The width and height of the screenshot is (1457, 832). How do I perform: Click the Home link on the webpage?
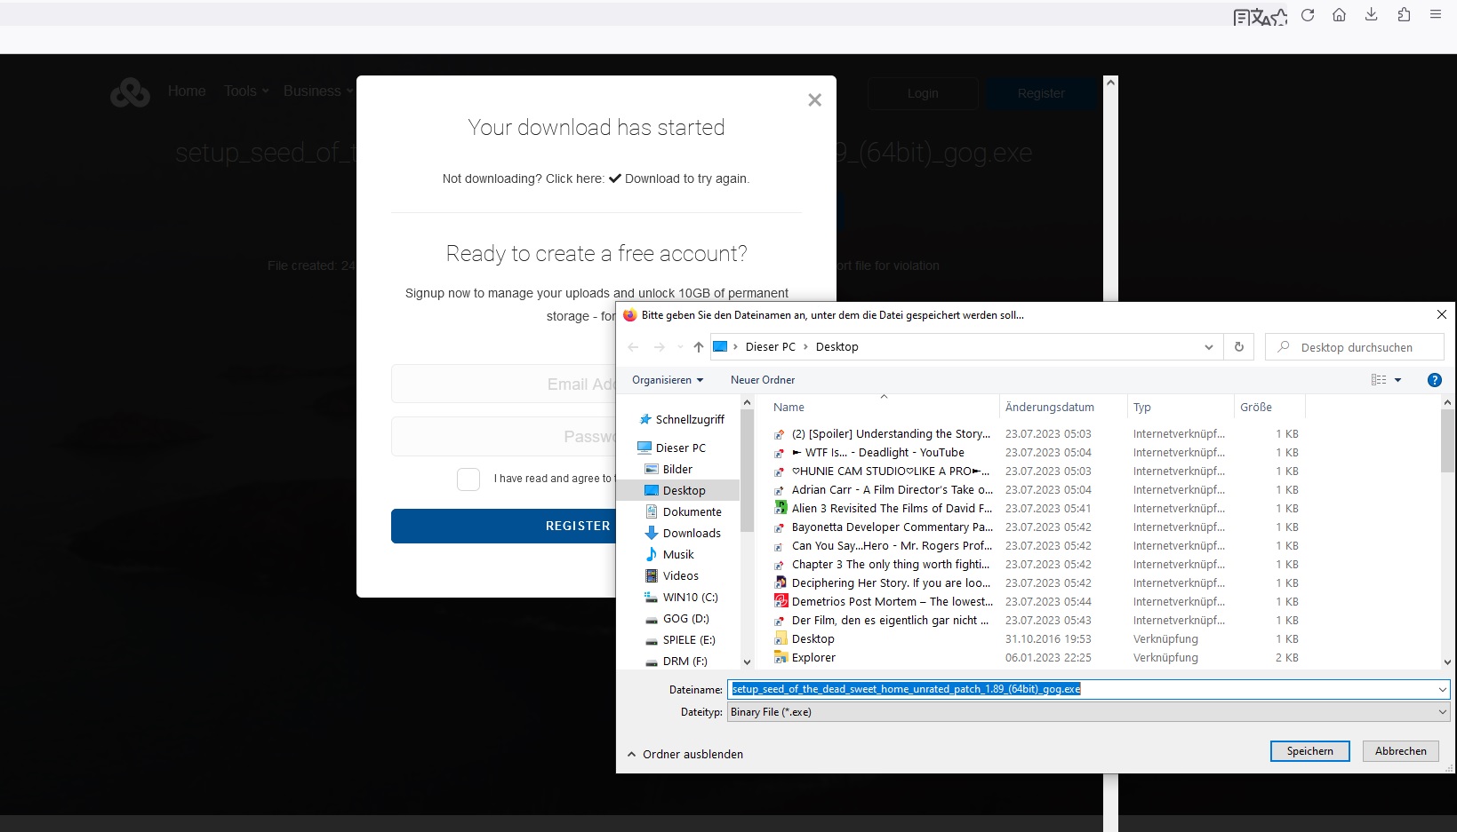[187, 91]
